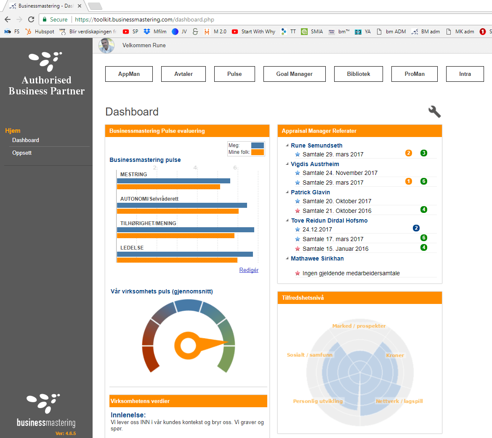The width and height of the screenshot is (492, 438).
Task: Click the Redigér link under pulse chart
Action: tap(249, 270)
